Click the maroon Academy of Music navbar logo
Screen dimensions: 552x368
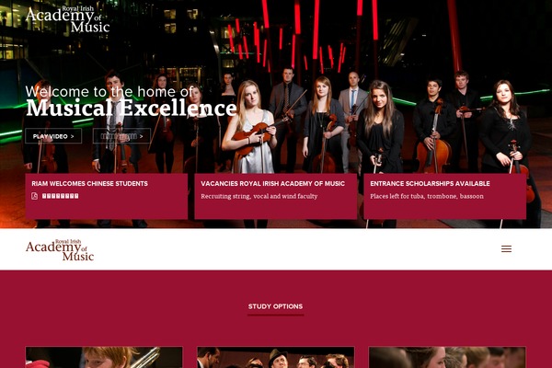coord(60,250)
